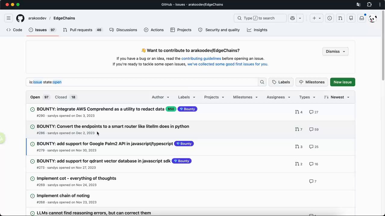
Task: Open the Newest sort dropdown
Action: 337,97
